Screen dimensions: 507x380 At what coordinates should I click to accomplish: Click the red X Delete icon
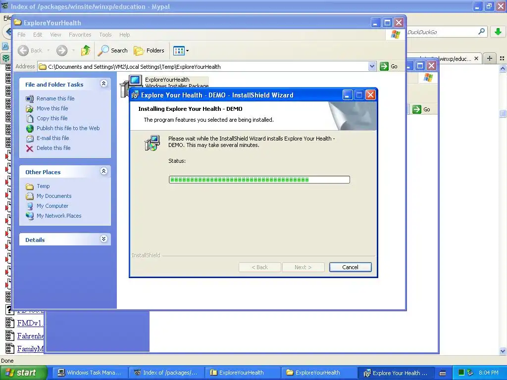click(29, 148)
